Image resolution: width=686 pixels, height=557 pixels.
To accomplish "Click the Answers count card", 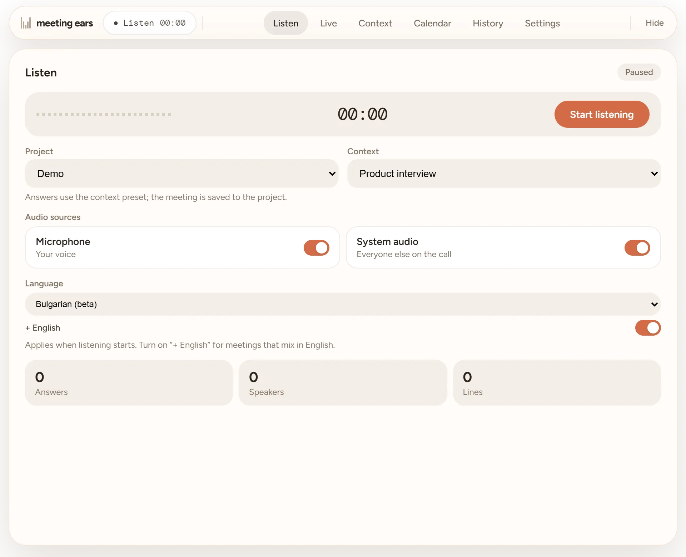I will [x=129, y=383].
